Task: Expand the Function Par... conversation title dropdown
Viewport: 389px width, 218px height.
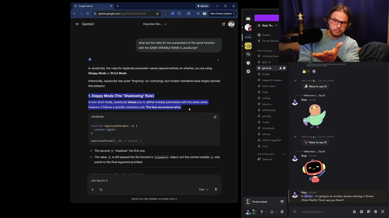Action: pyautogui.click(x=155, y=24)
